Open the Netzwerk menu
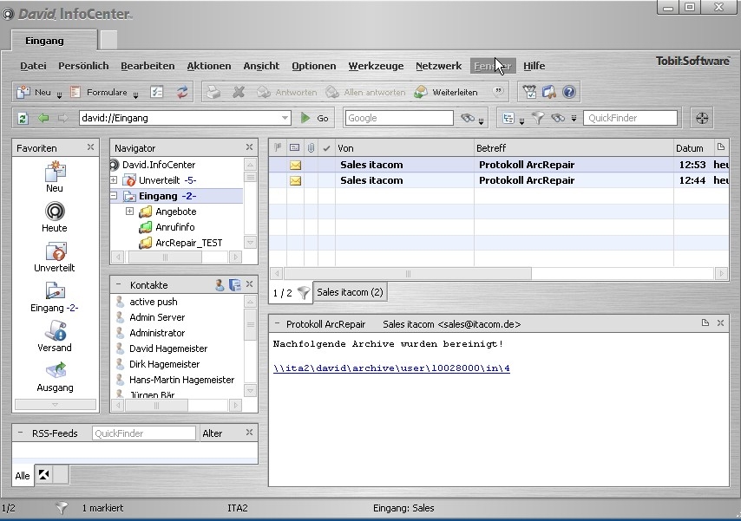 point(438,66)
